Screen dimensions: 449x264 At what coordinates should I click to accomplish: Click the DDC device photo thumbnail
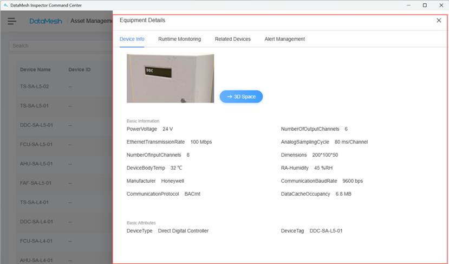170,78
